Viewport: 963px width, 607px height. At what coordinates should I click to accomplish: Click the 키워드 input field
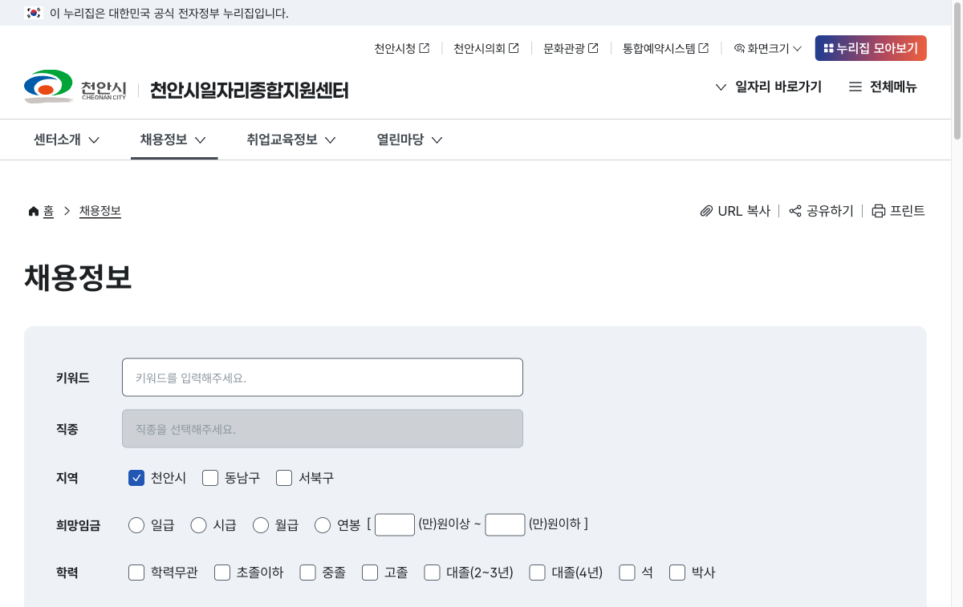click(323, 377)
